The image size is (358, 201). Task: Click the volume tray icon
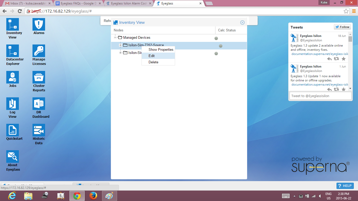point(320,196)
